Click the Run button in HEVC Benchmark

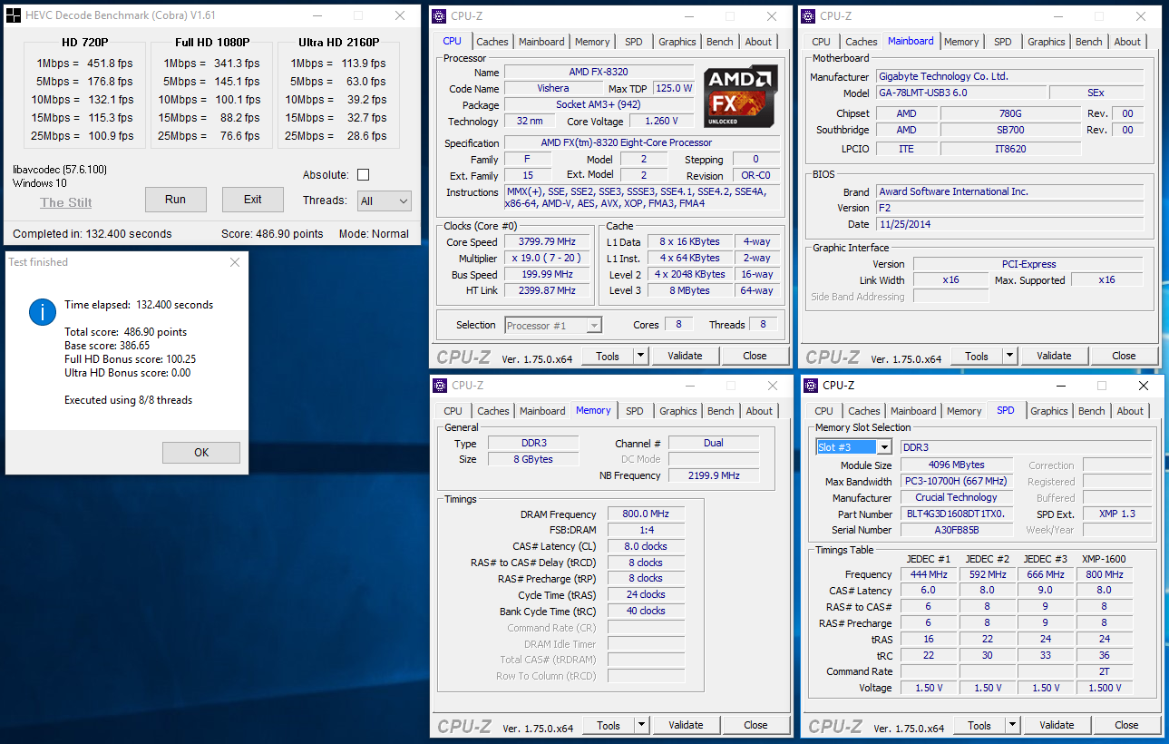[x=176, y=200]
